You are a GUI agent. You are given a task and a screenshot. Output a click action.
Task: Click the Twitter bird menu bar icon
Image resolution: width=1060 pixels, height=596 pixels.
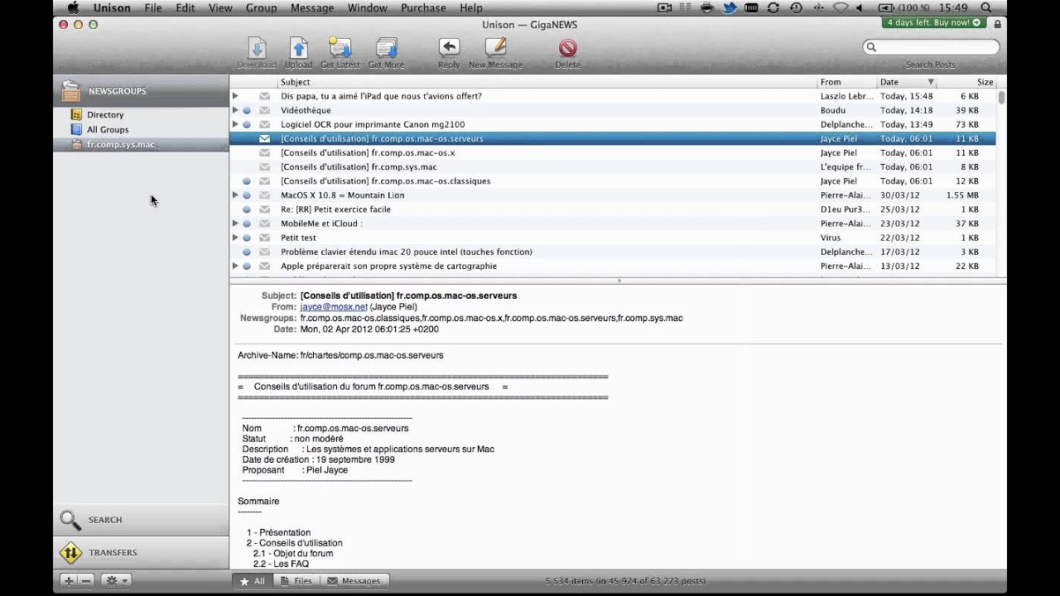[x=730, y=7]
